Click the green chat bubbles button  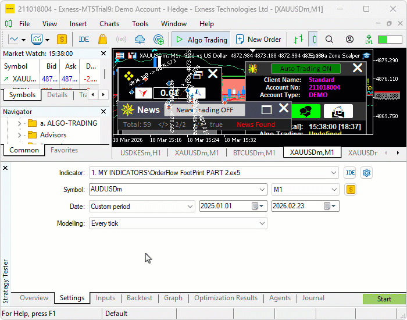click(305, 111)
